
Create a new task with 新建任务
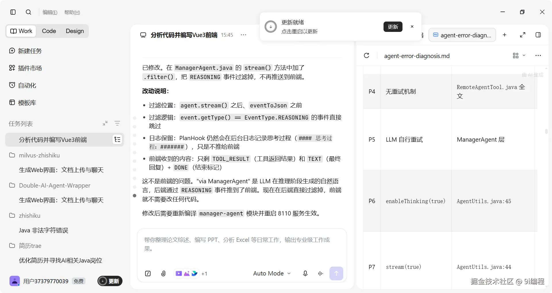click(x=26, y=51)
